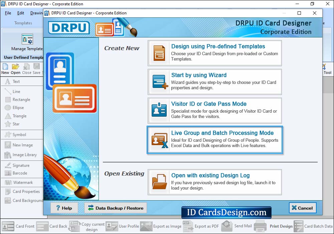The width and height of the screenshot is (334, 234).
Task: Click the Save toolbar icon
Action: (36, 69)
